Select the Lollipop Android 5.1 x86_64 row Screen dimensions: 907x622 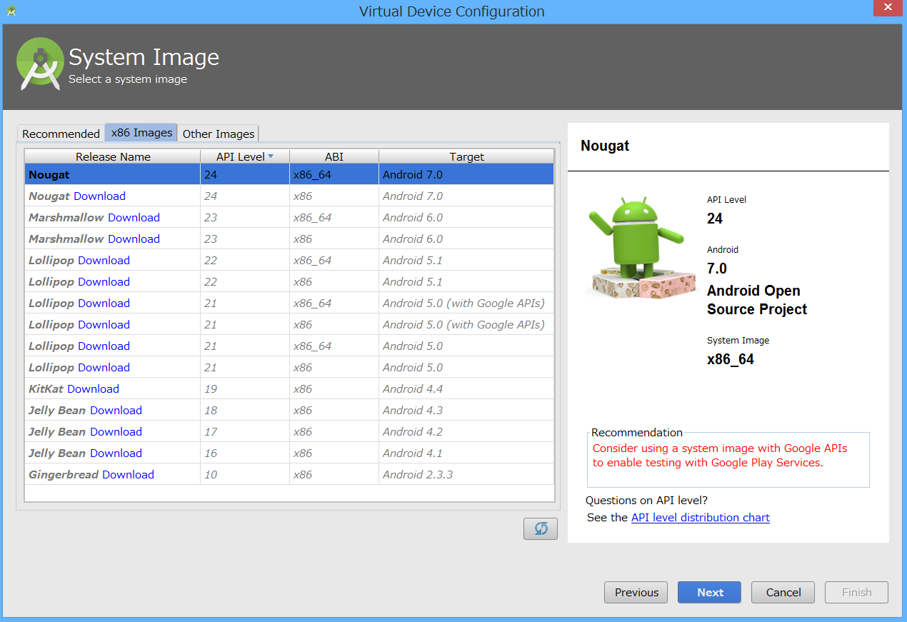pyautogui.click(x=321, y=260)
